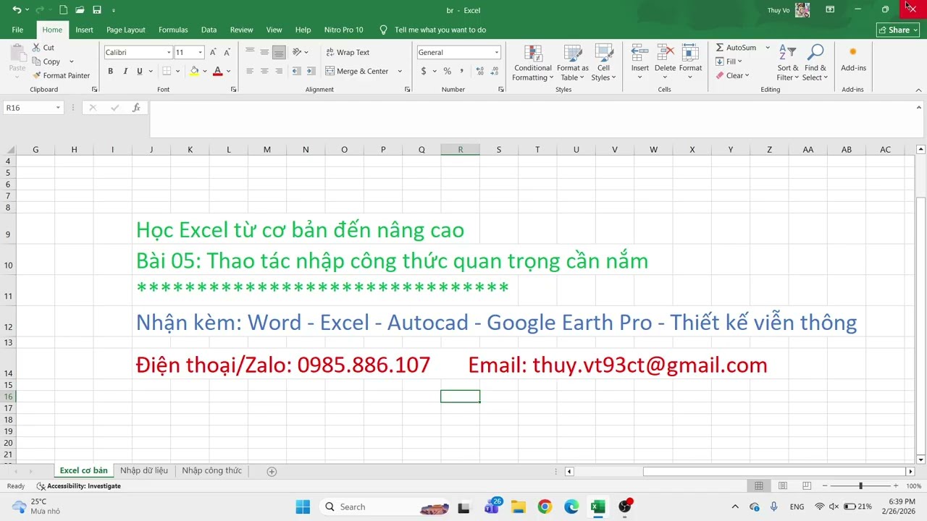
Task: Open the File menu
Action: 17,30
